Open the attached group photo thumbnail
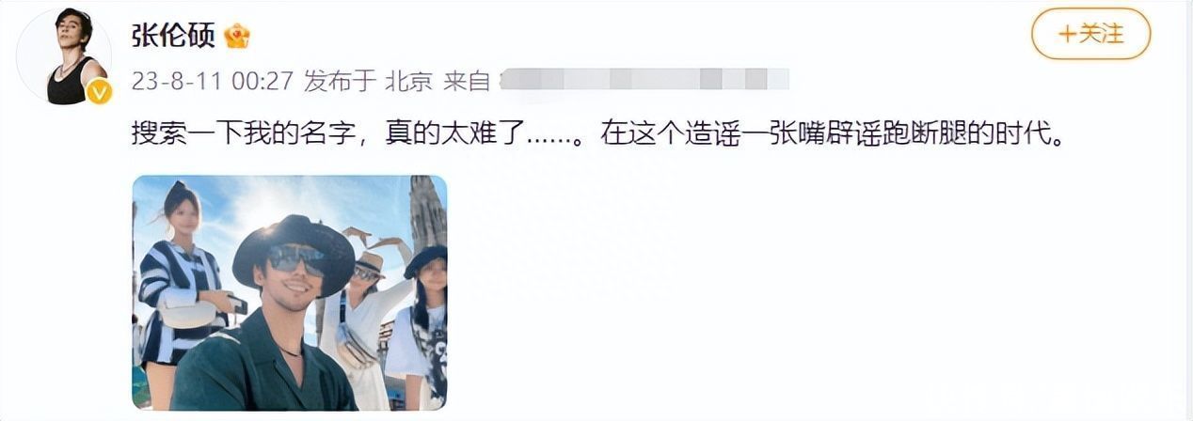Viewport: 1193px width, 421px height. coord(290,292)
